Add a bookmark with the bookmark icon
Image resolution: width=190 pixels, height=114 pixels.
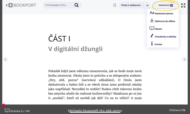click(x=115, y=5)
